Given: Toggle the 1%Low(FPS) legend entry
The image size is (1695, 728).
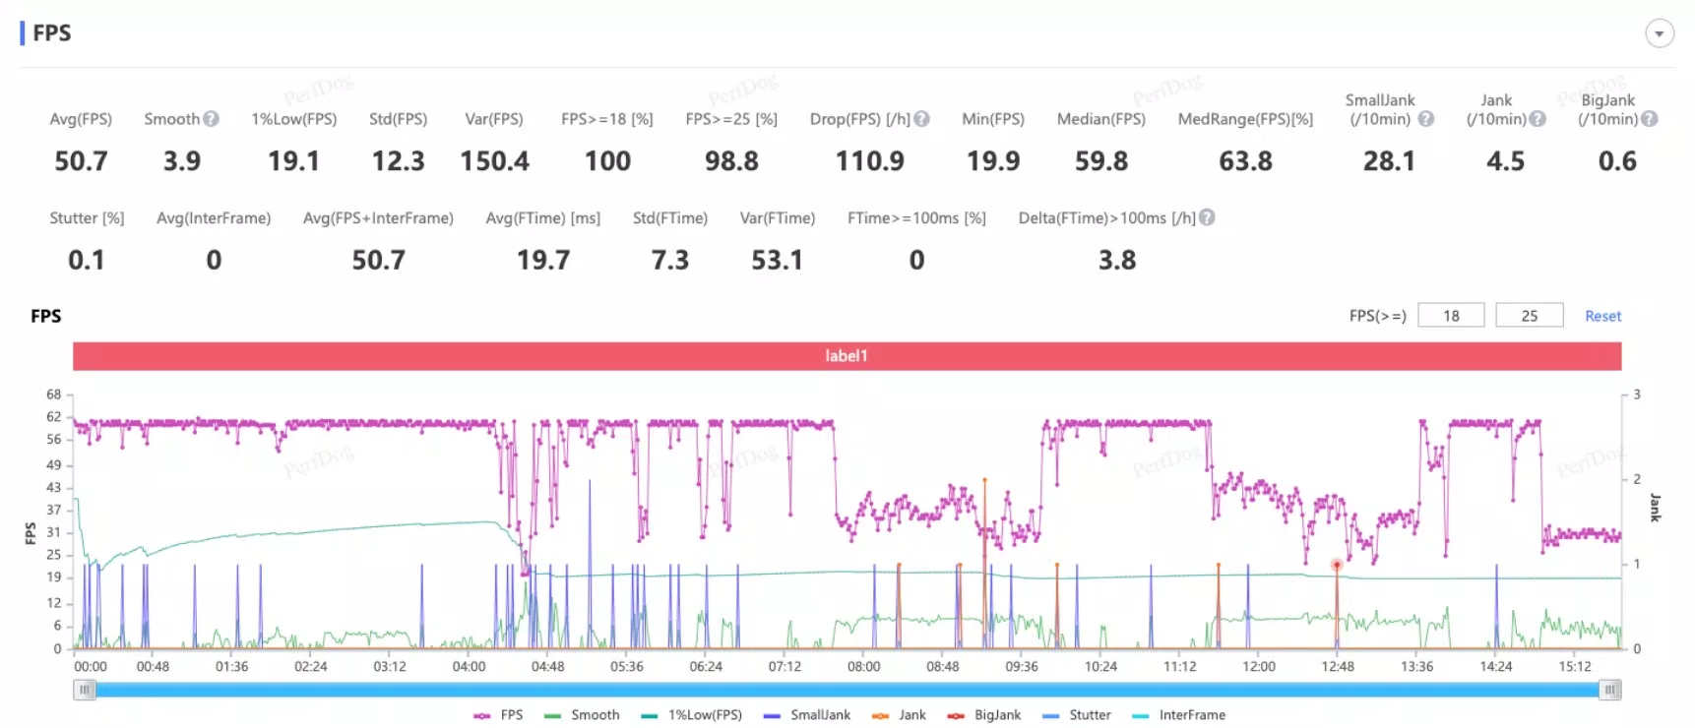Looking at the screenshot, I should tap(691, 715).
